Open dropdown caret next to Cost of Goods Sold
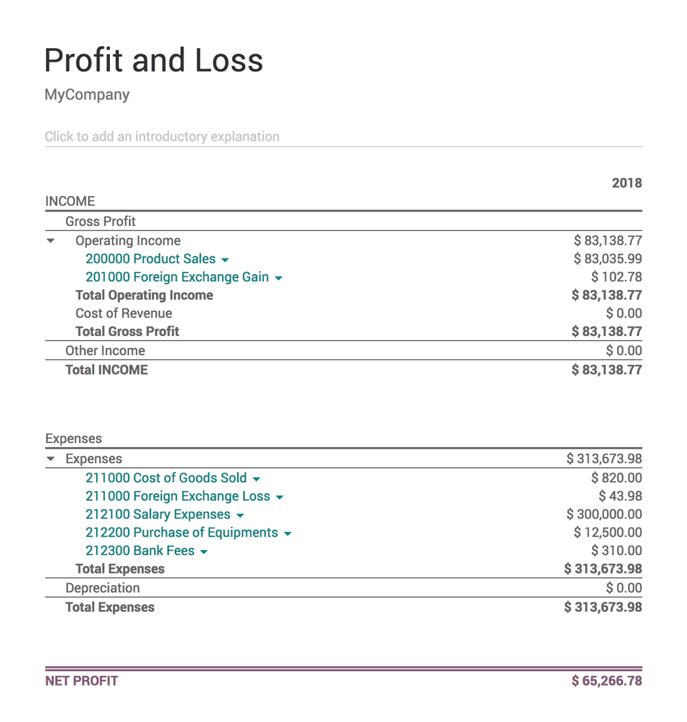The image size is (687, 722). [256, 479]
